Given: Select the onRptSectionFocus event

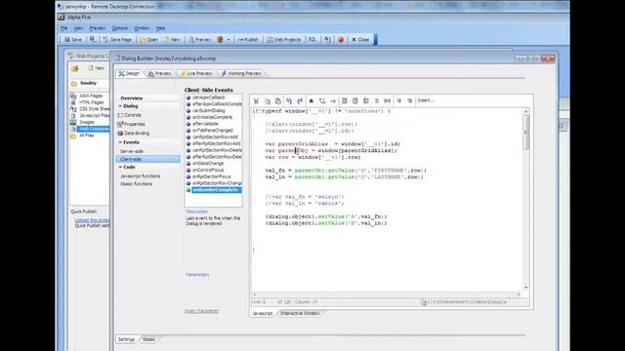Looking at the screenshot, I should [211, 176].
